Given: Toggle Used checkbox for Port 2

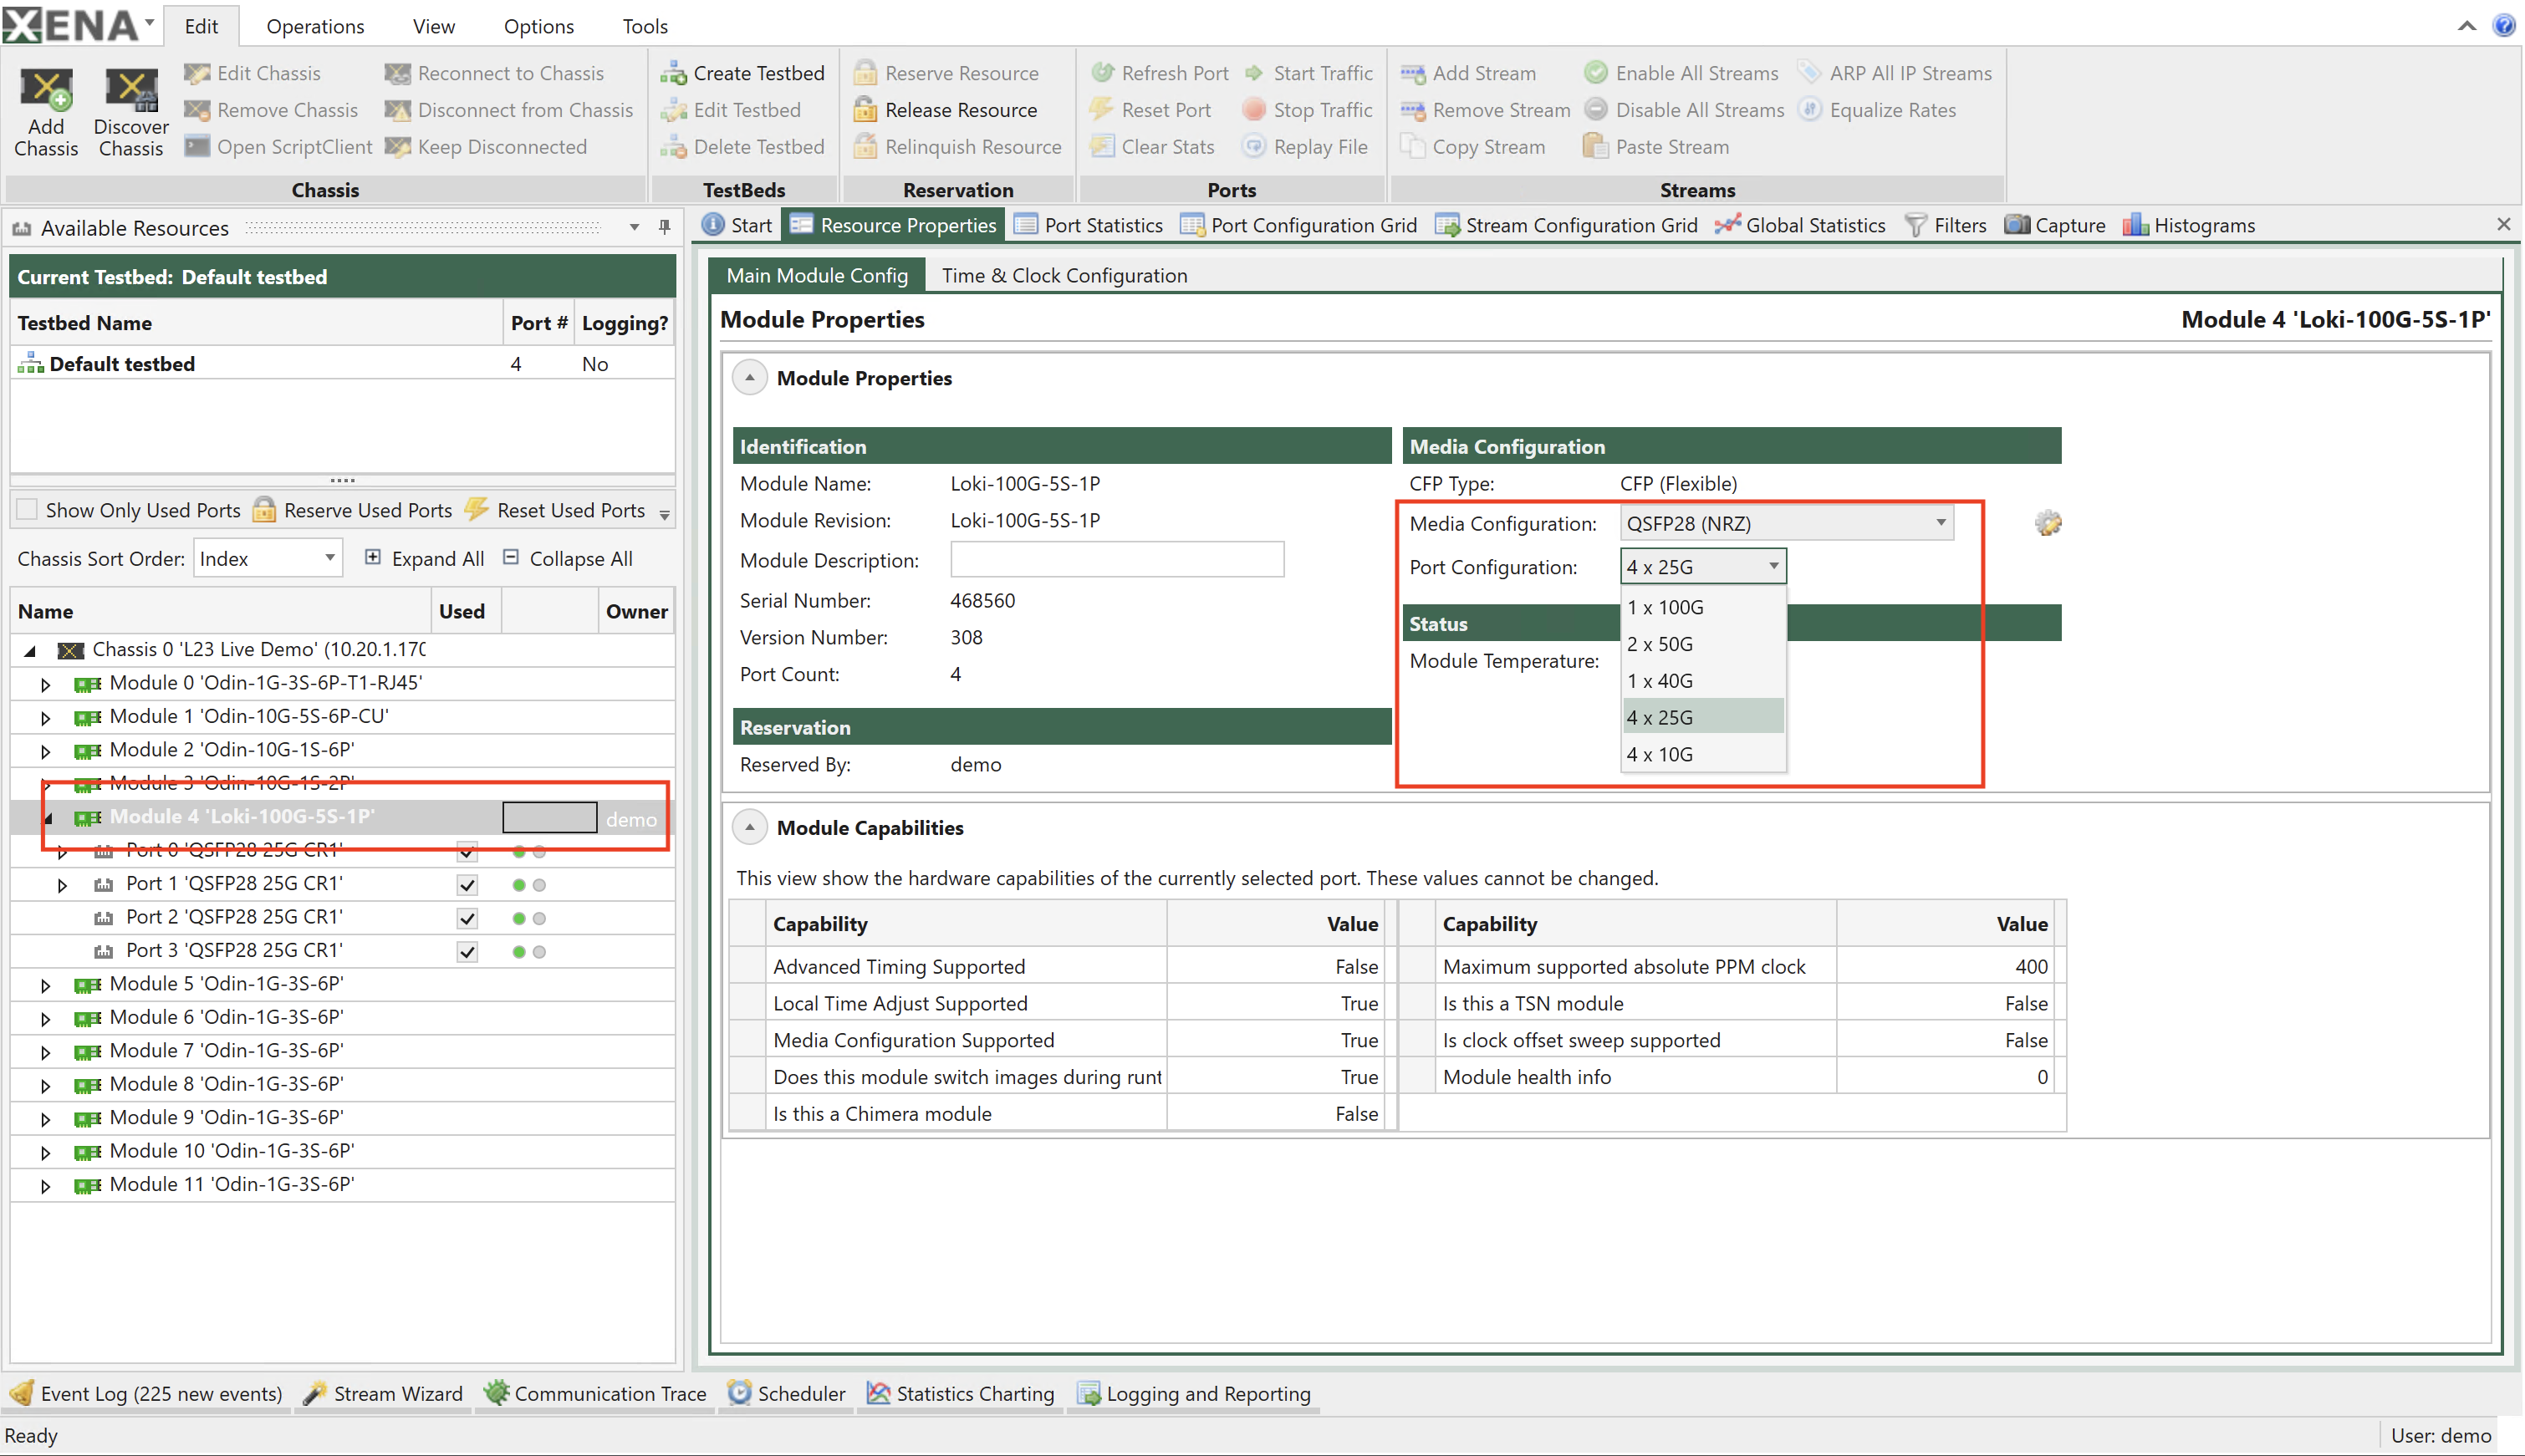Looking at the screenshot, I should (x=467, y=918).
